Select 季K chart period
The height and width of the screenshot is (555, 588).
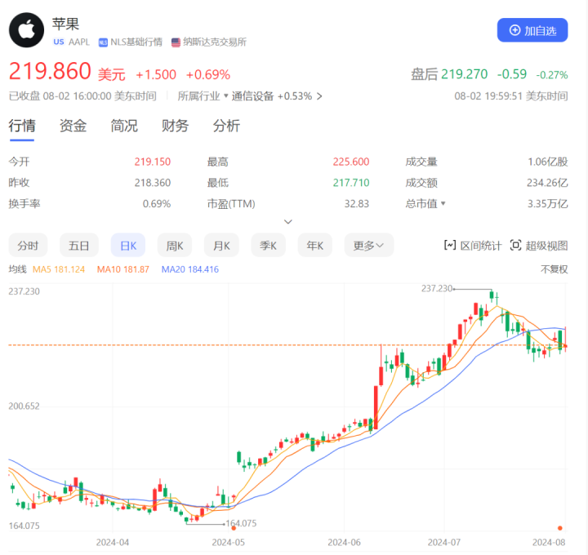pyautogui.click(x=269, y=246)
